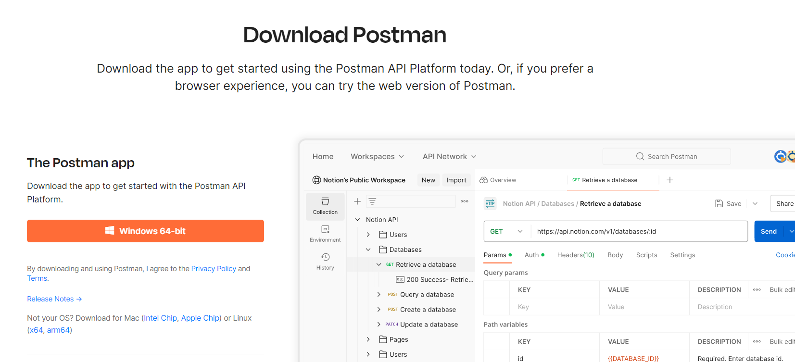Open the Release Notes link
The height and width of the screenshot is (362, 795).
point(54,299)
